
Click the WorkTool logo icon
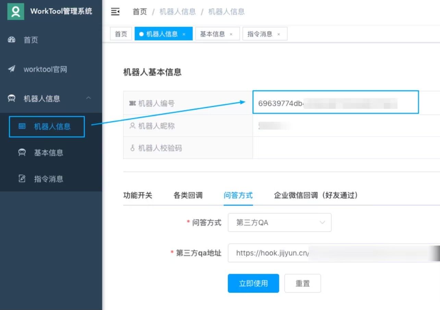tap(15, 11)
